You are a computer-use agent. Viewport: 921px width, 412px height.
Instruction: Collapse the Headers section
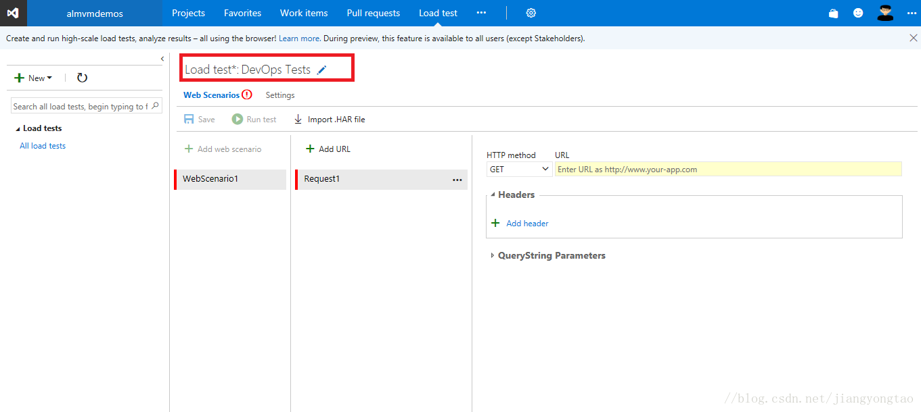click(x=493, y=195)
